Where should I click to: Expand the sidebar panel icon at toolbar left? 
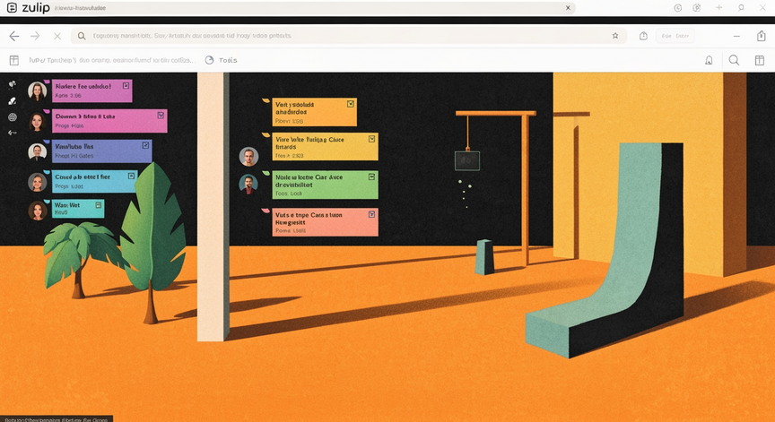[x=14, y=60]
